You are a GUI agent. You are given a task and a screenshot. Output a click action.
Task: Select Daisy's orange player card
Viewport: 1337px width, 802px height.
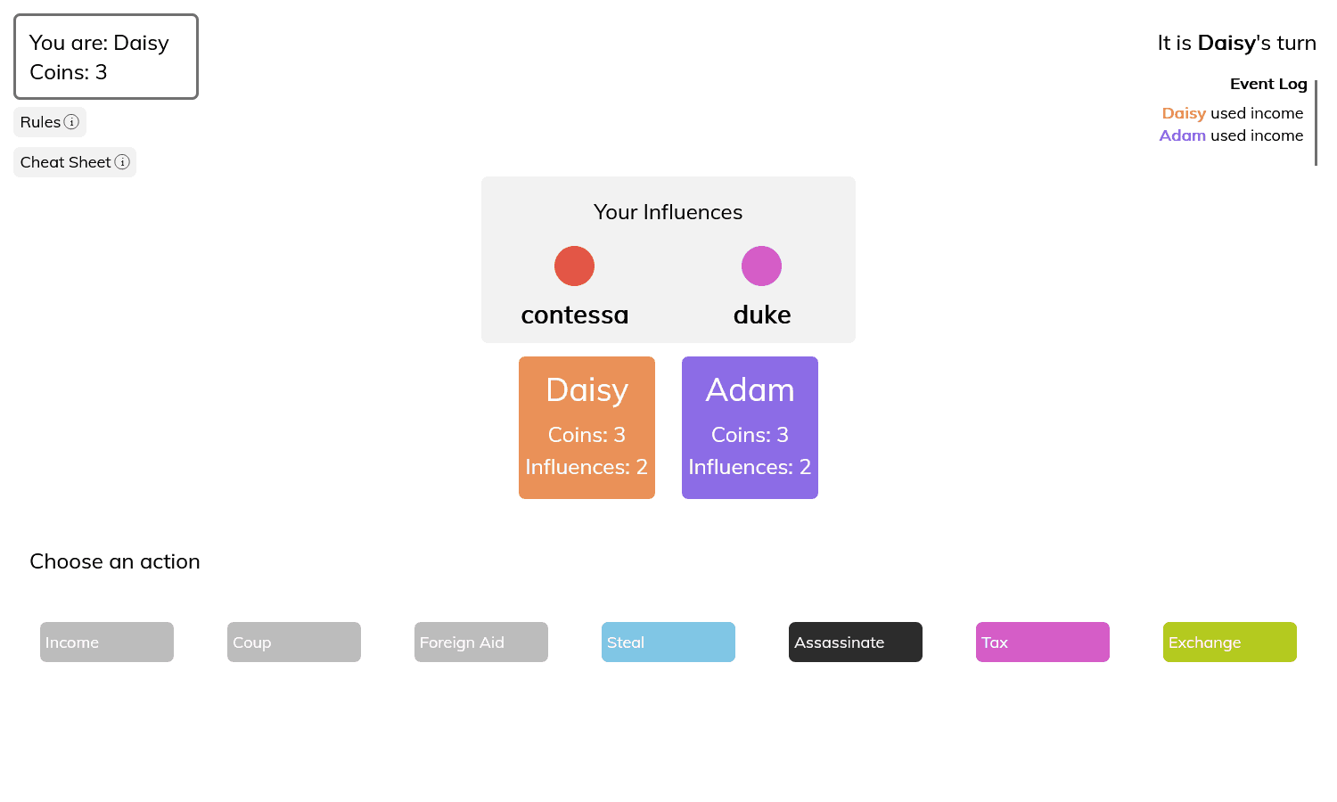click(586, 428)
